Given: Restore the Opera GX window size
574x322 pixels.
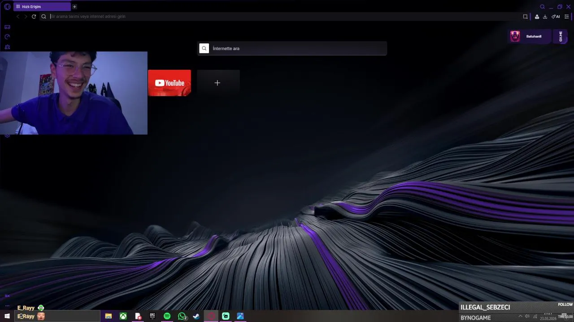Looking at the screenshot, I should pyautogui.click(x=560, y=7).
